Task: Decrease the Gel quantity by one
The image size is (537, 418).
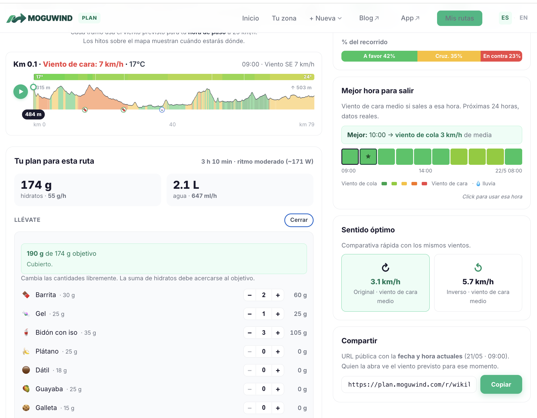Action: 250,314
